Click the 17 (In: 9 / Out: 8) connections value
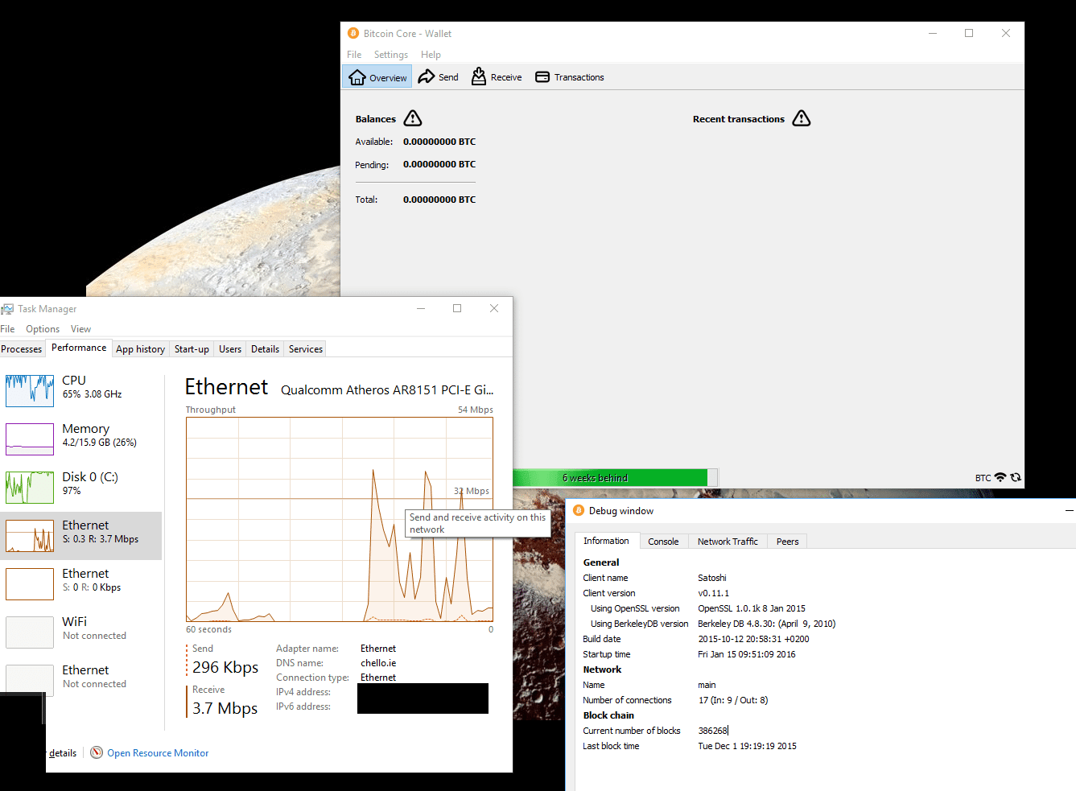The width and height of the screenshot is (1076, 791). tap(732, 700)
